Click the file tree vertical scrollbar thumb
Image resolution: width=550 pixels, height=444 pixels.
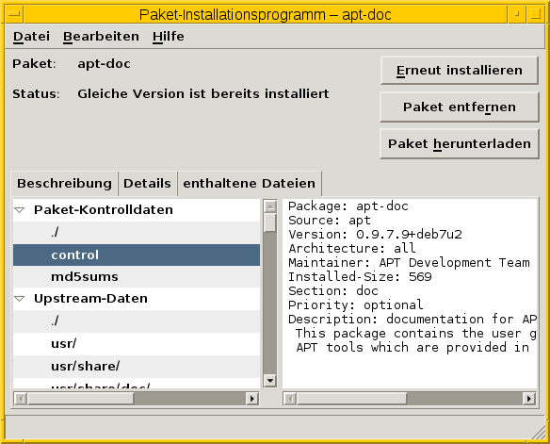tap(269, 222)
